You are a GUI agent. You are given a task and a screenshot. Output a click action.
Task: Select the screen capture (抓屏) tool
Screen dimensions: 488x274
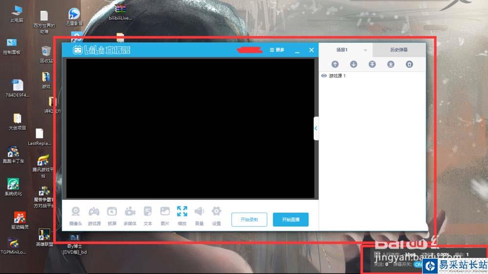112,216
